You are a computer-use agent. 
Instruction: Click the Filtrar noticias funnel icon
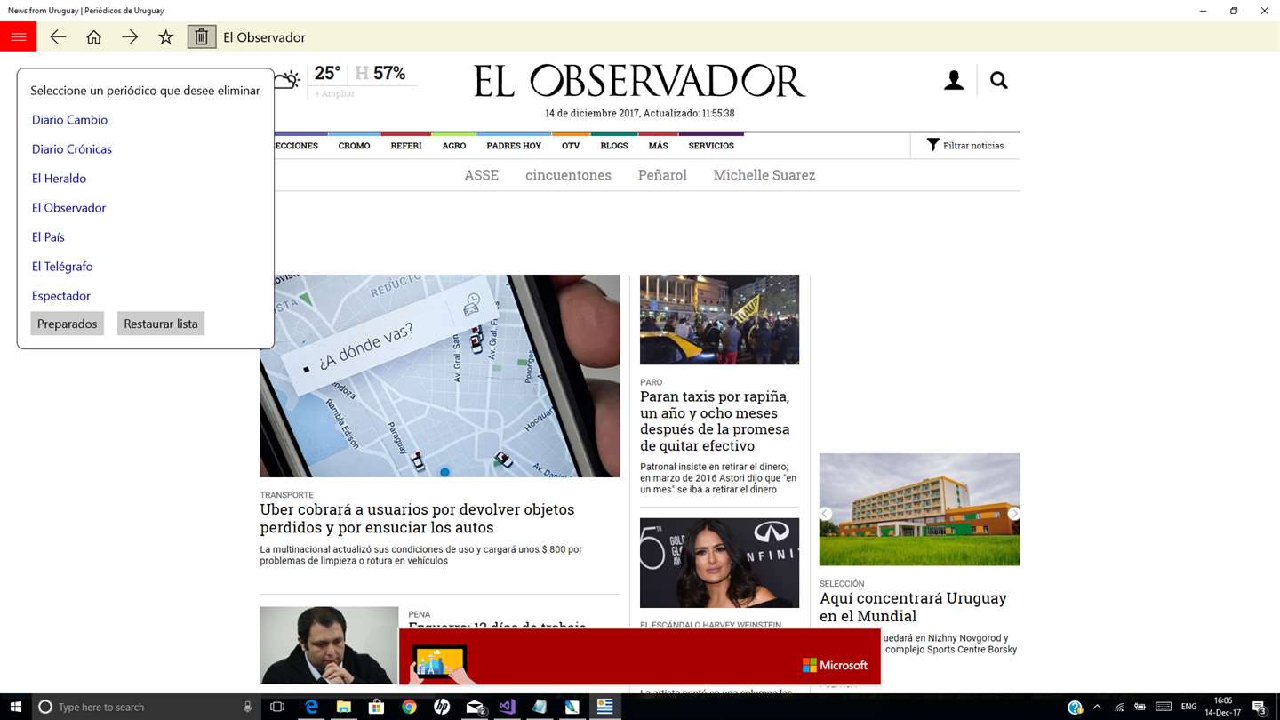point(932,145)
